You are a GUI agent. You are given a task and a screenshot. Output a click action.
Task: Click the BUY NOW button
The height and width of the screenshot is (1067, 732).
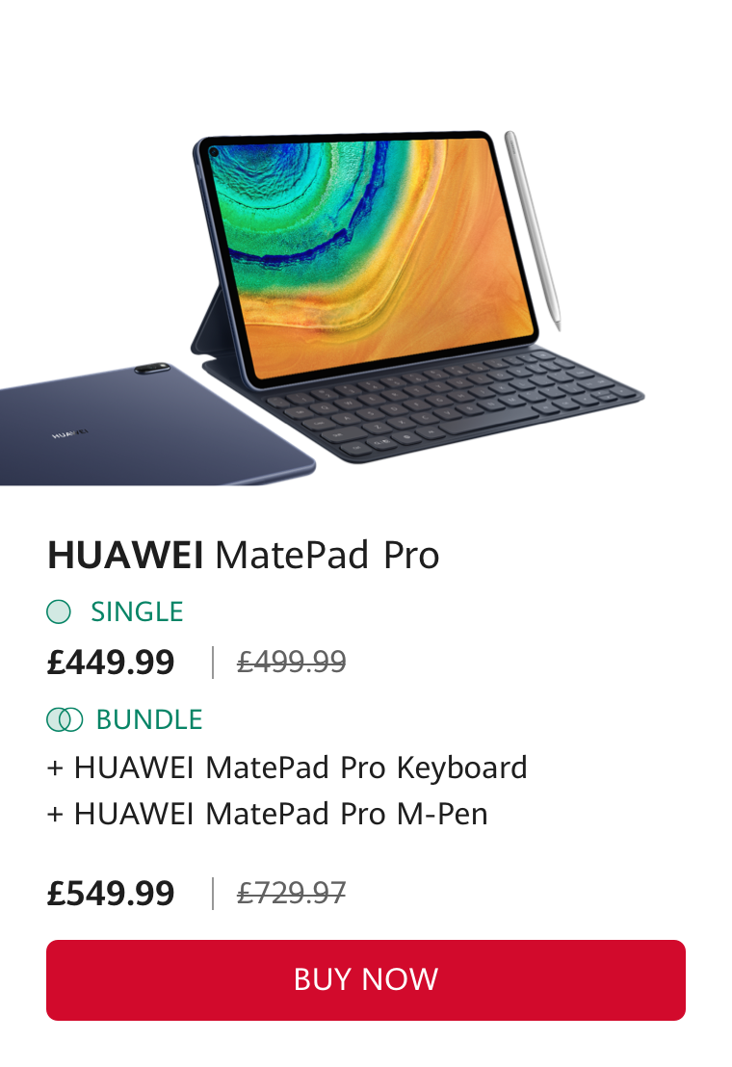[x=365, y=980]
